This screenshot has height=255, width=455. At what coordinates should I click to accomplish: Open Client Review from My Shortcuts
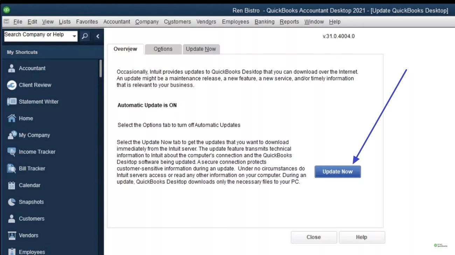[x=12, y=85]
